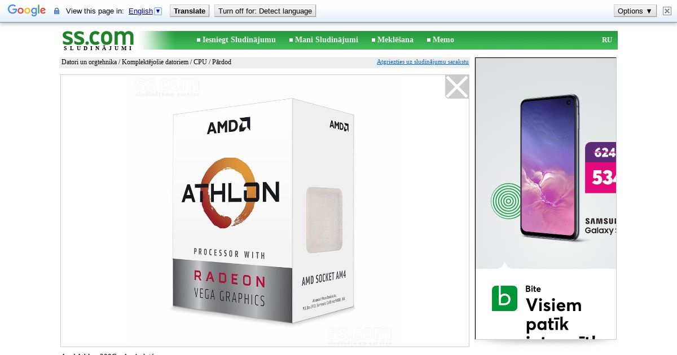Open the English language dropdown
The height and width of the screenshot is (355, 677).
[x=145, y=11]
